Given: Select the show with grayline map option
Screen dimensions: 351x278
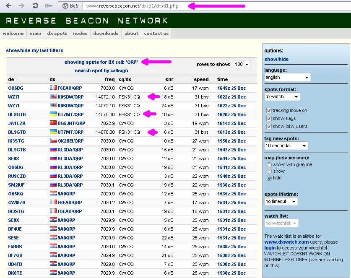Looking at the screenshot, I should 269,165.
